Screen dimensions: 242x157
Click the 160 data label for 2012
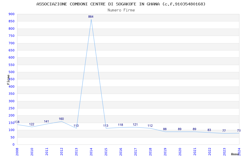pos(61,119)
